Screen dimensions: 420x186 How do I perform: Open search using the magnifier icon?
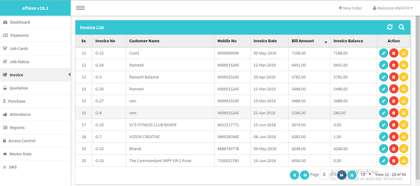[401, 27]
